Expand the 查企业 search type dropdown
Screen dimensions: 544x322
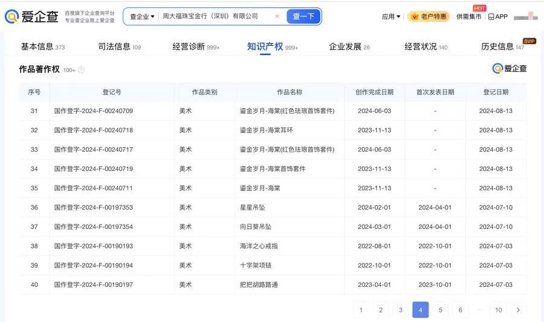pos(142,16)
